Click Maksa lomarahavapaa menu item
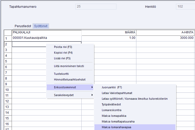This screenshot has height=130, width=195. click(116, 127)
